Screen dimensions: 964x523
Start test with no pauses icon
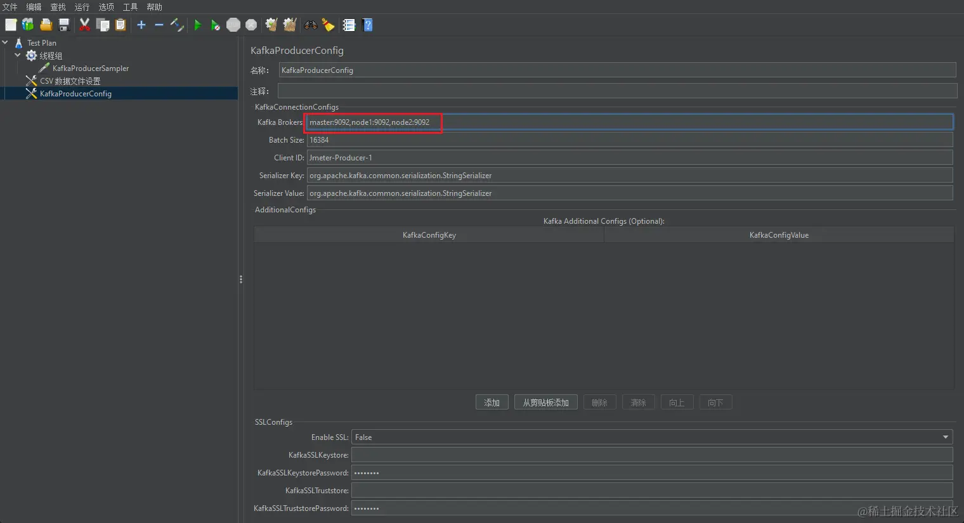click(216, 25)
